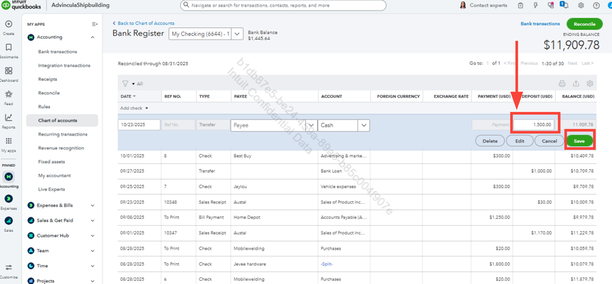612x284 pixels.
Task: Select the Jevee hardware payee cell
Action: (x=274, y=264)
